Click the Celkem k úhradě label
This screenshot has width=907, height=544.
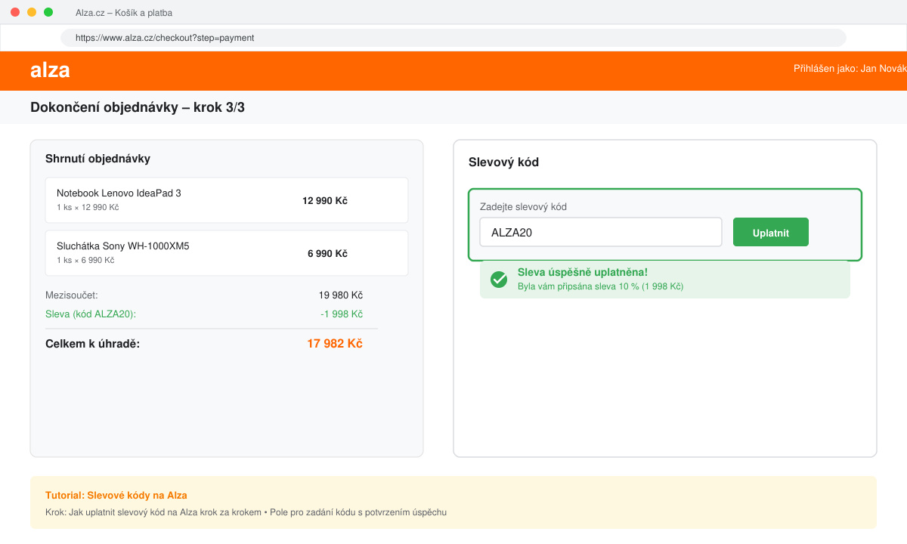tap(93, 344)
